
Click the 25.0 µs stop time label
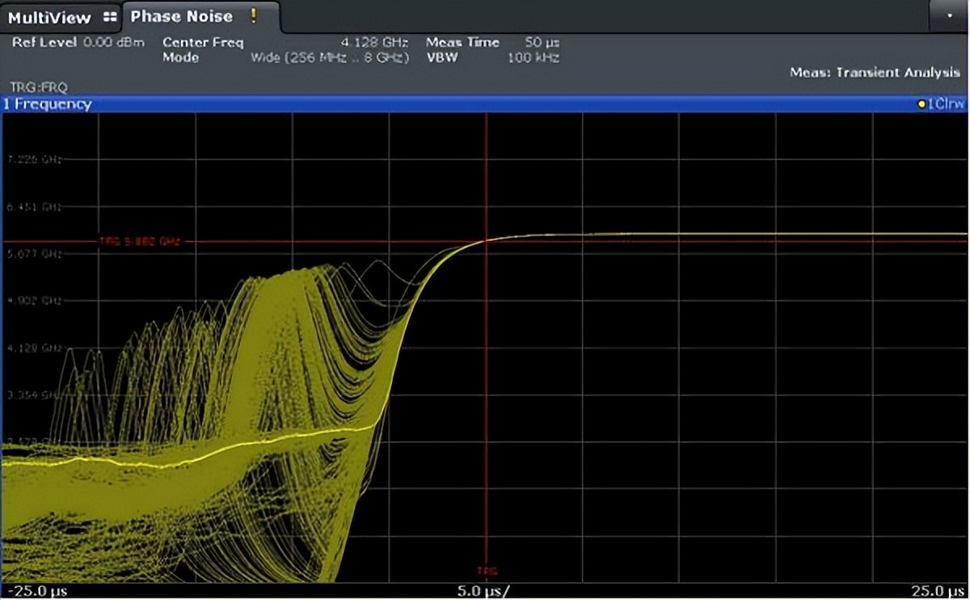coord(938,591)
